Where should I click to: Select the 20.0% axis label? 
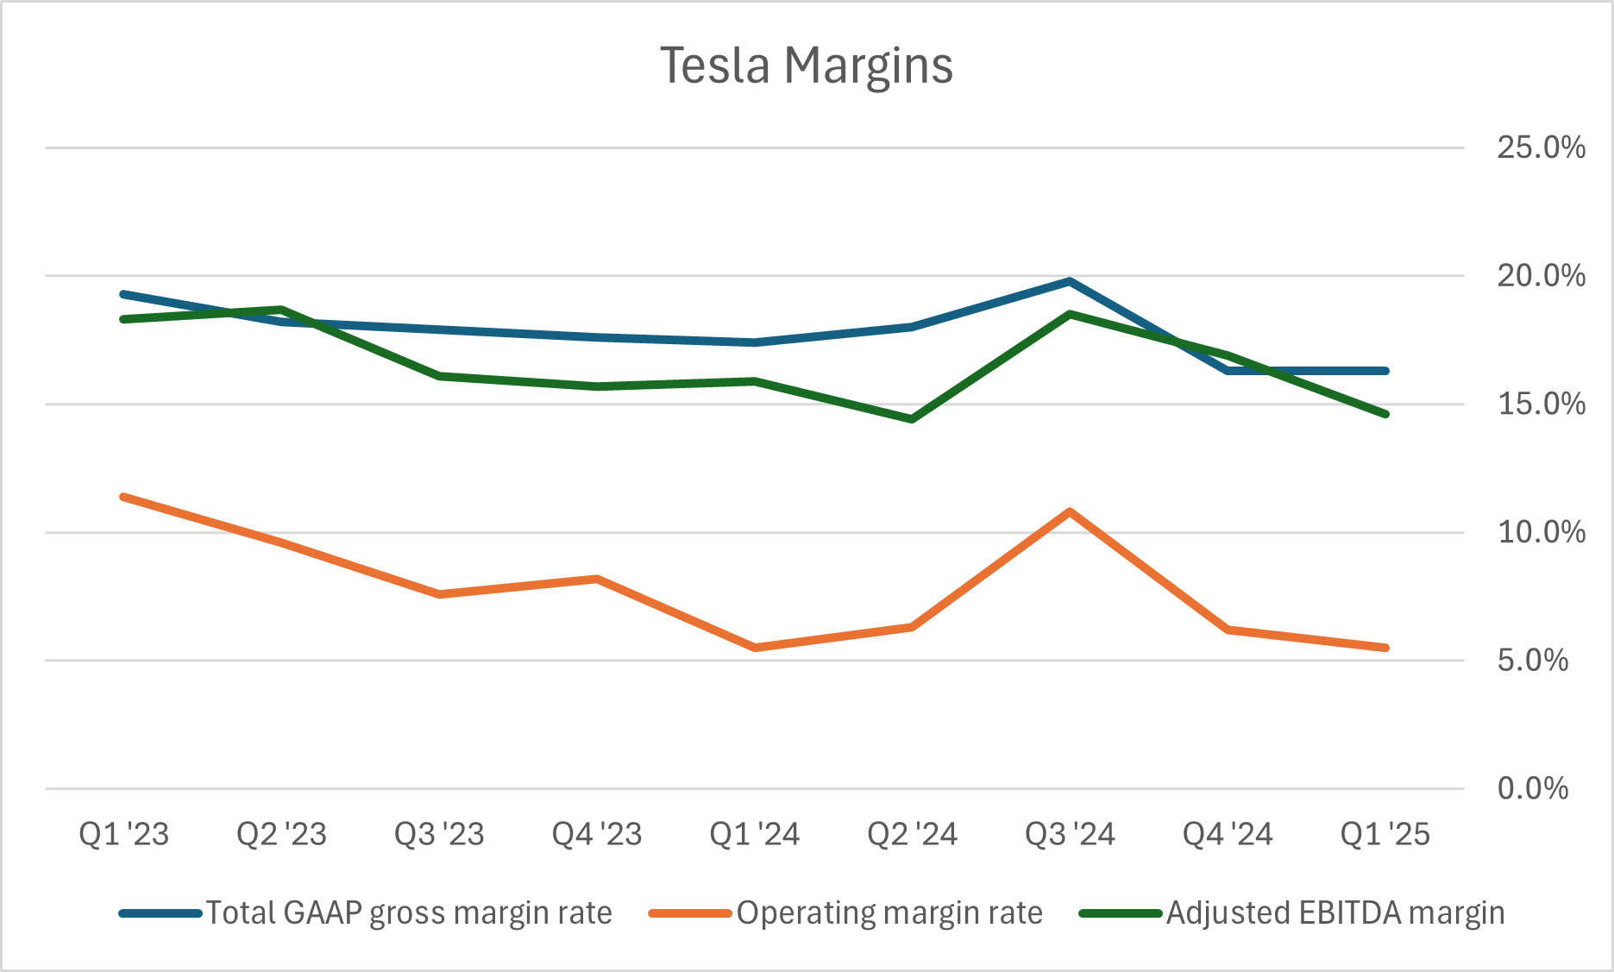coord(1541,276)
